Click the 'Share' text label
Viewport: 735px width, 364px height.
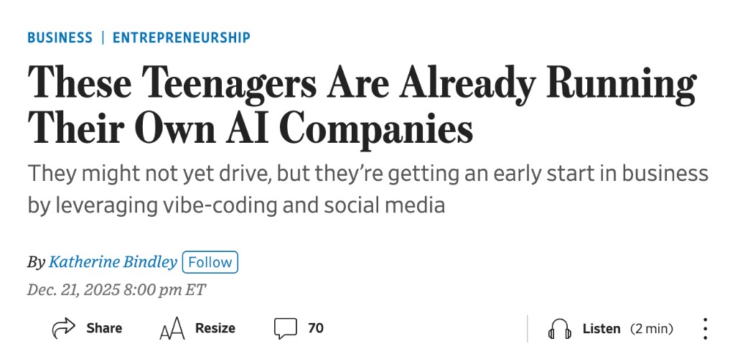pyautogui.click(x=104, y=328)
